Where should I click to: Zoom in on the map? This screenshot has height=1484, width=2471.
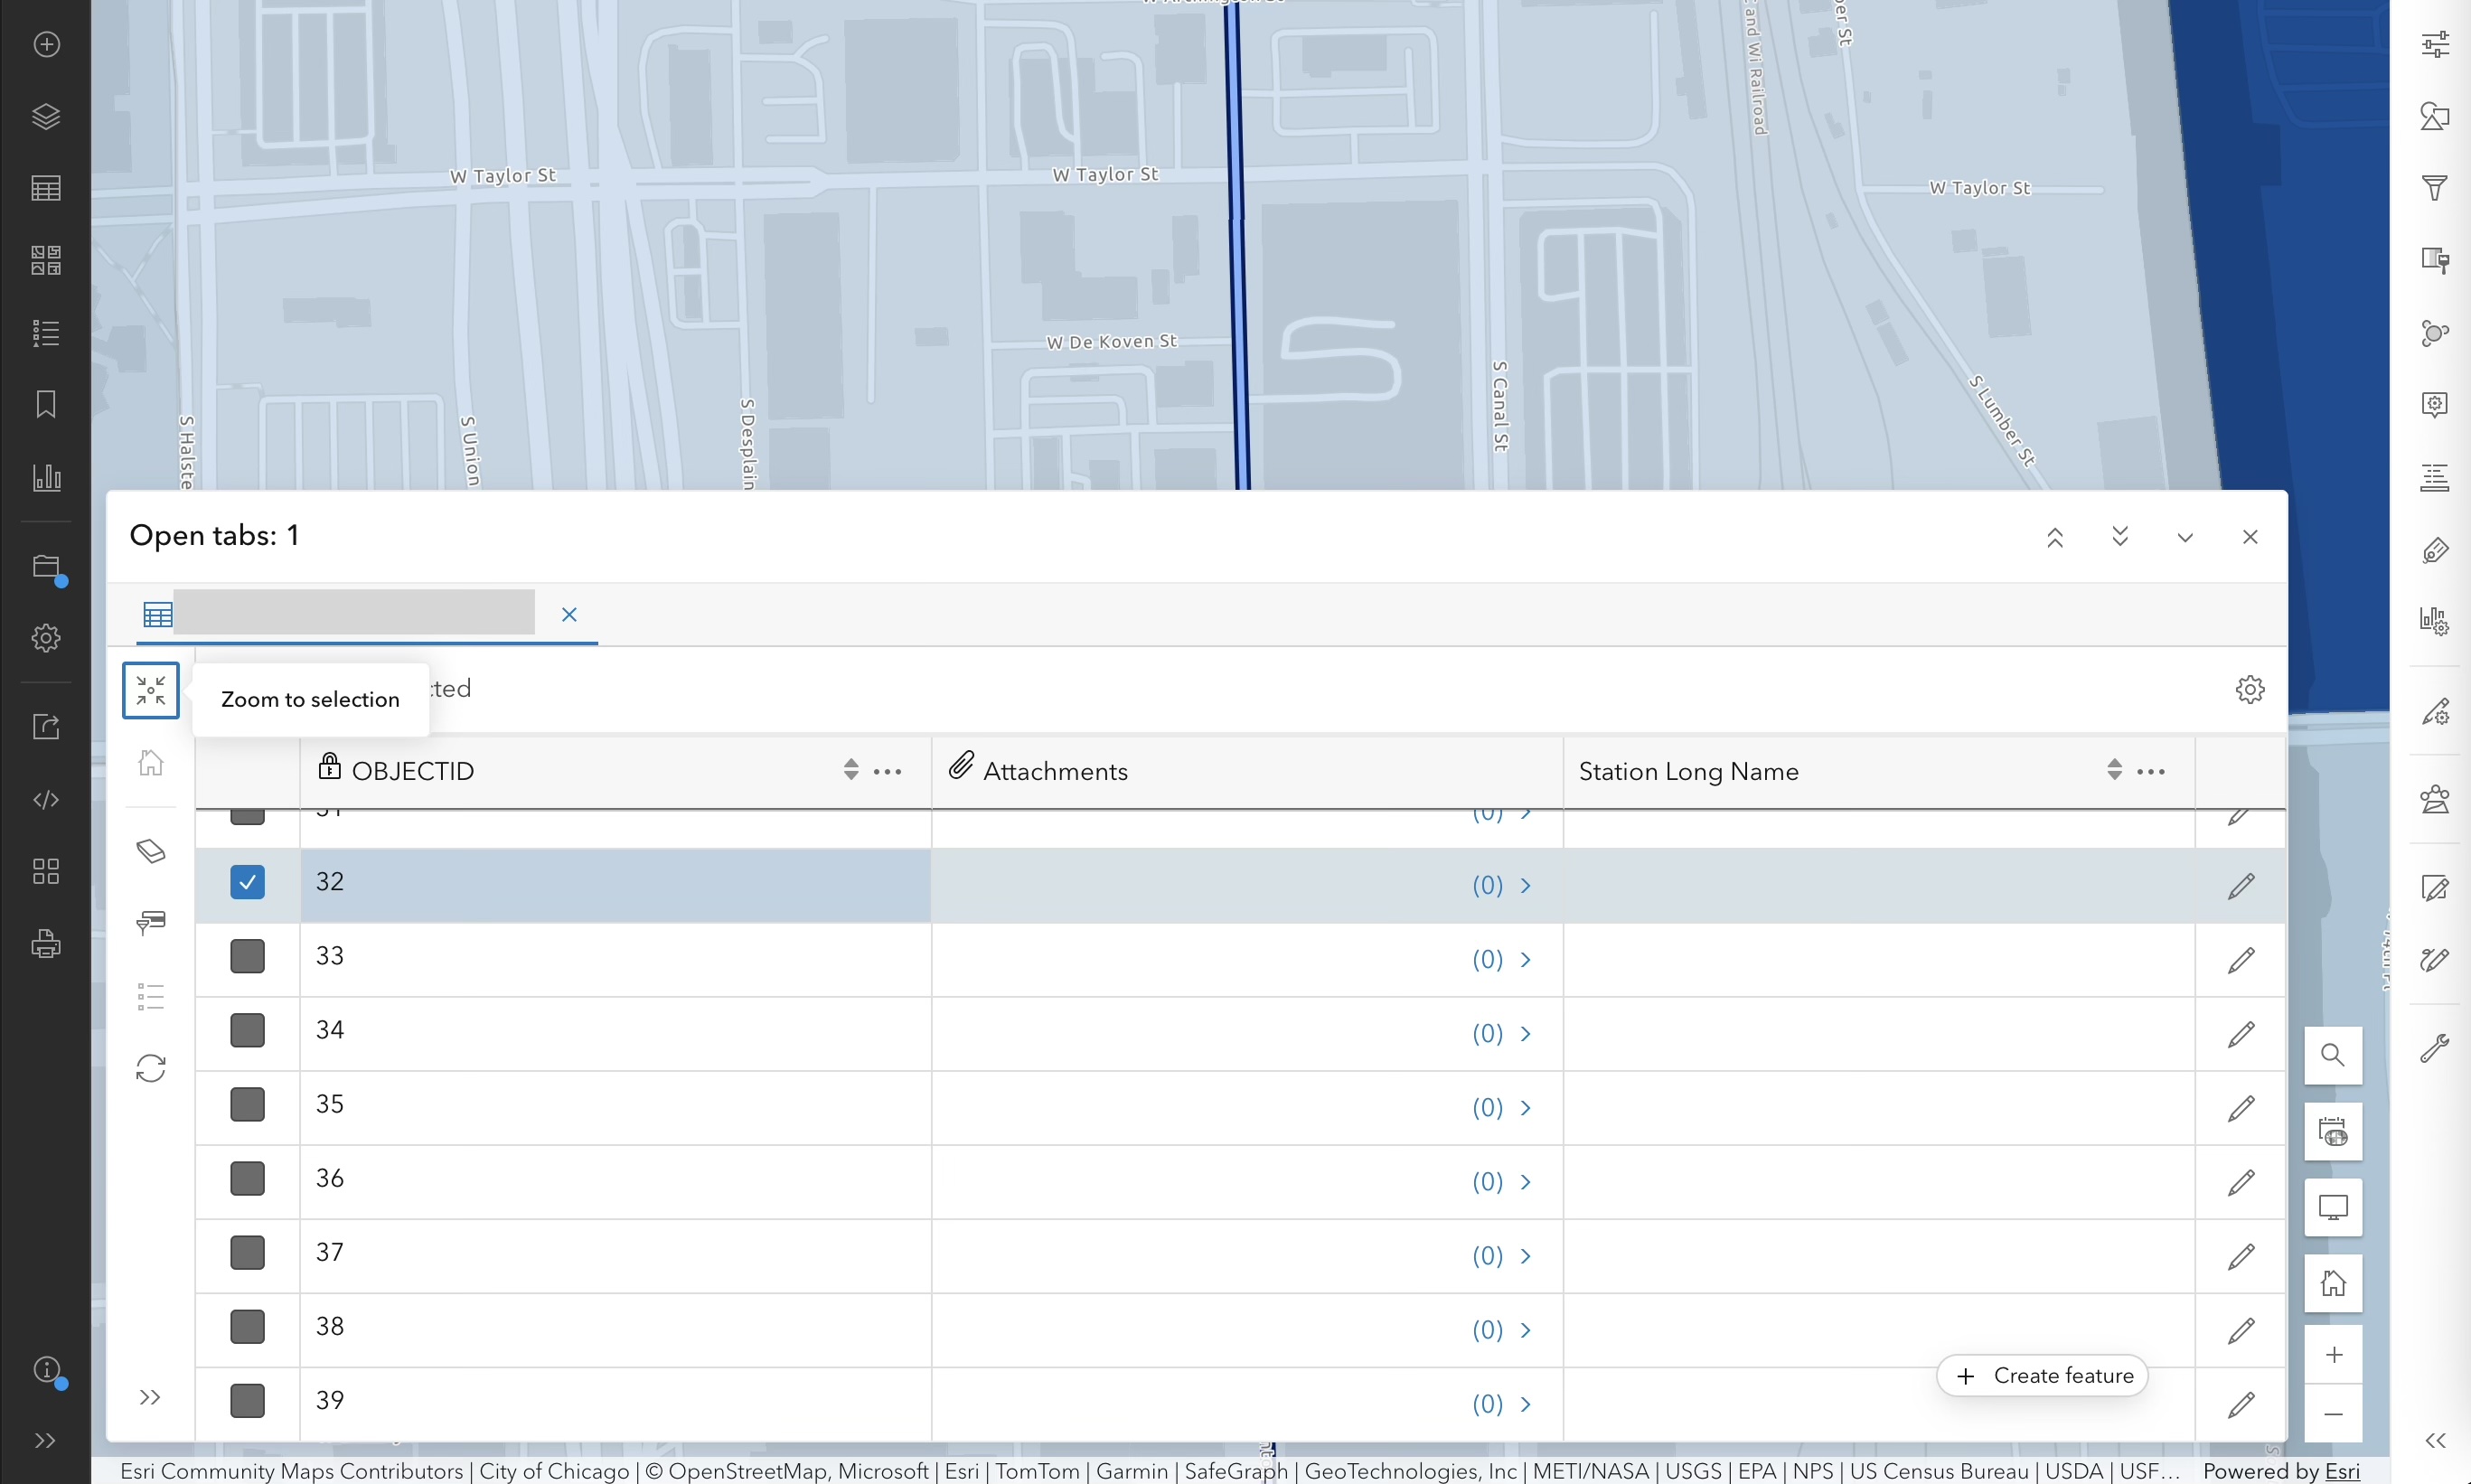point(2333,1354)
